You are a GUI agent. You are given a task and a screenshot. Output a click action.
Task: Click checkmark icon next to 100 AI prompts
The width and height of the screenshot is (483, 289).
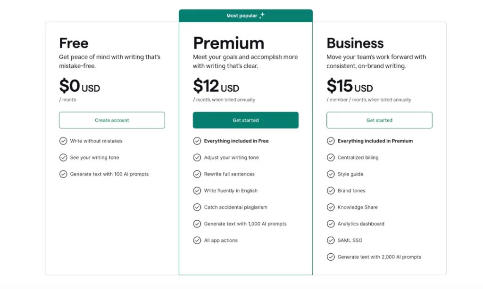63,174
